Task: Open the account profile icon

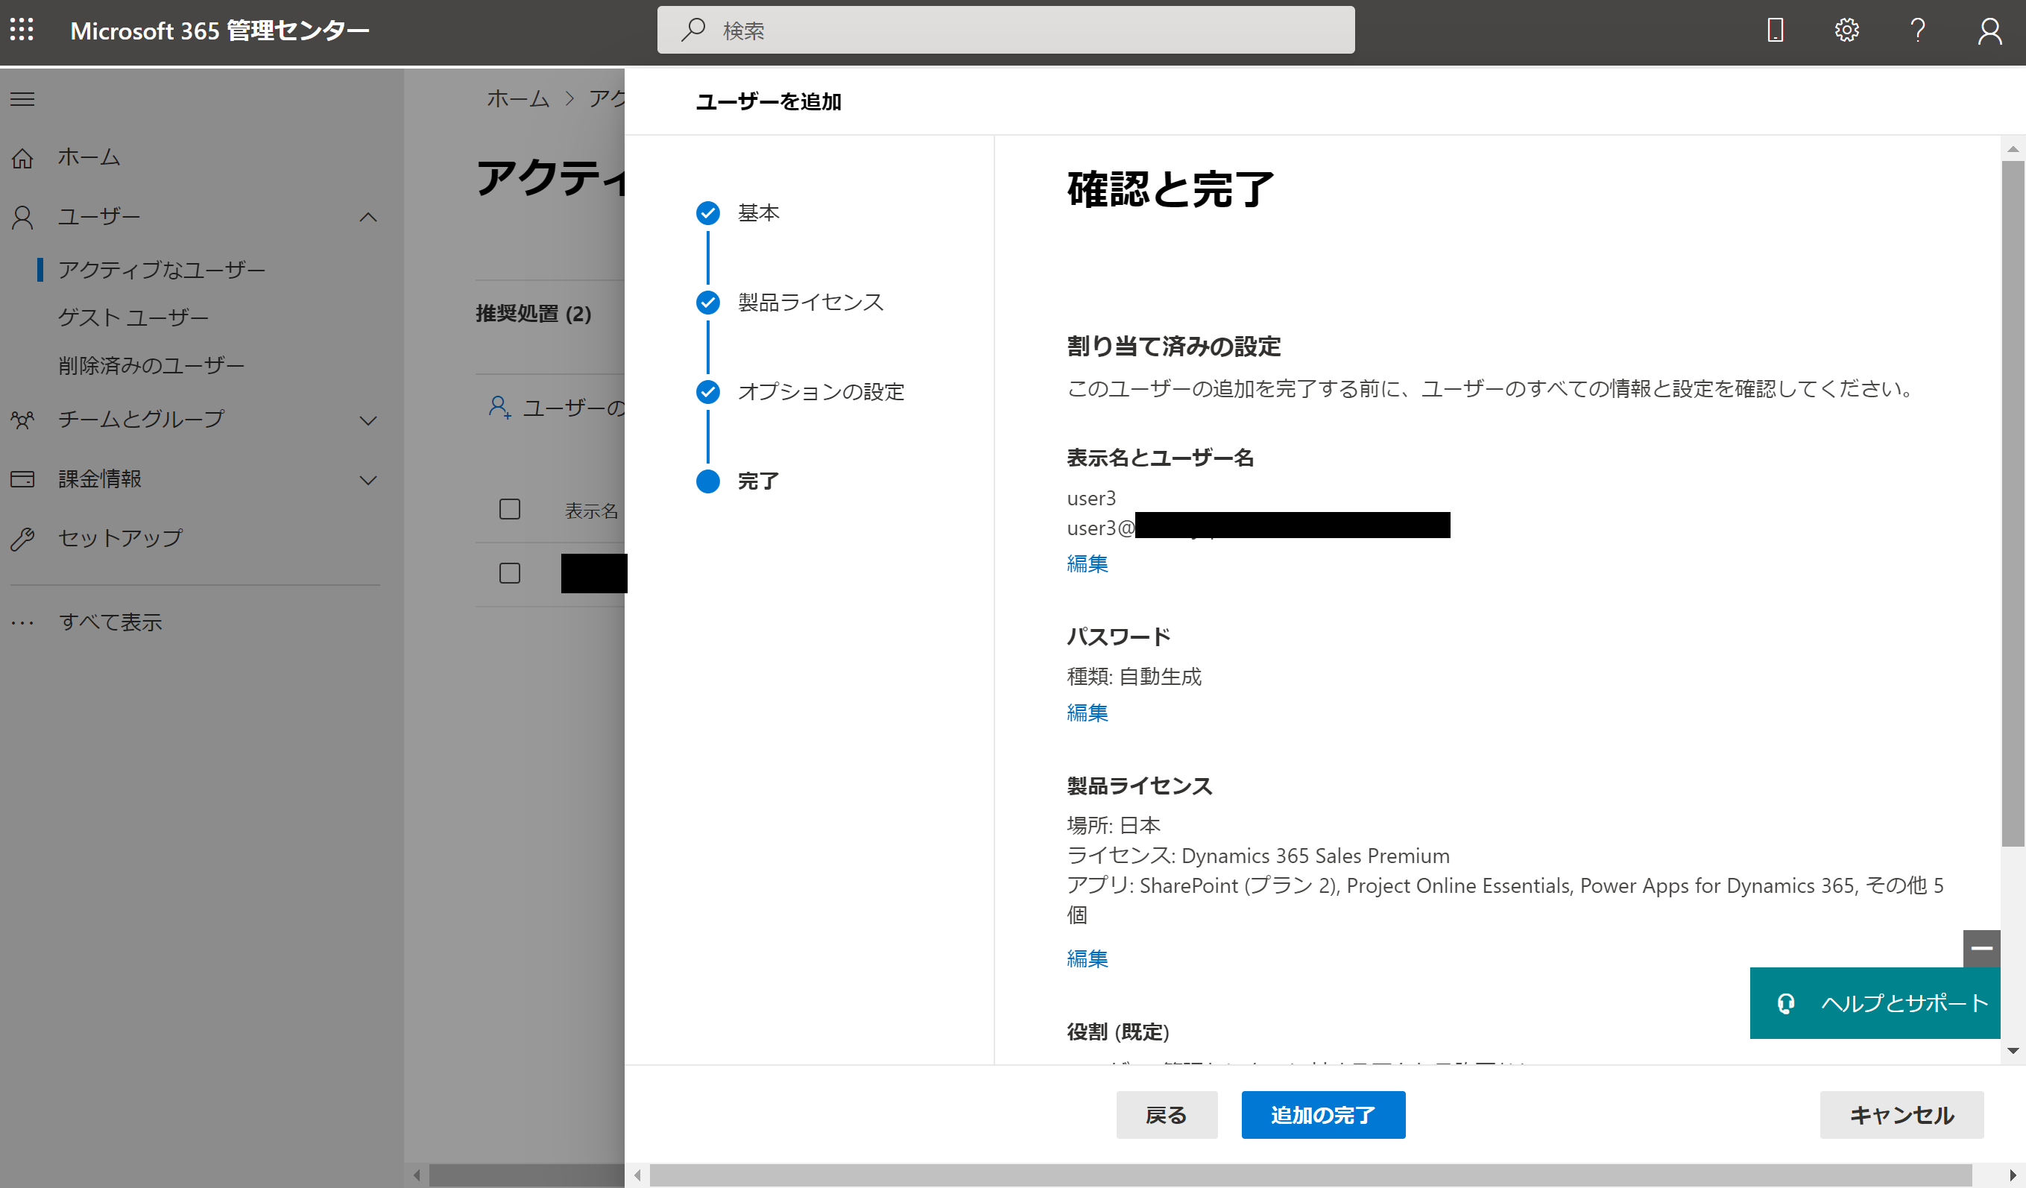Action: 1989,31
